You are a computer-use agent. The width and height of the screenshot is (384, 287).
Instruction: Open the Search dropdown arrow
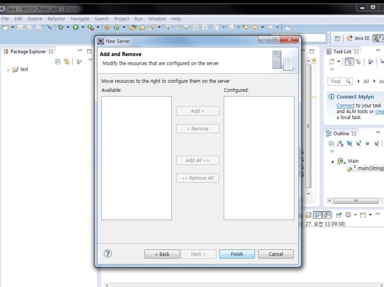click(x=159, y=27)
